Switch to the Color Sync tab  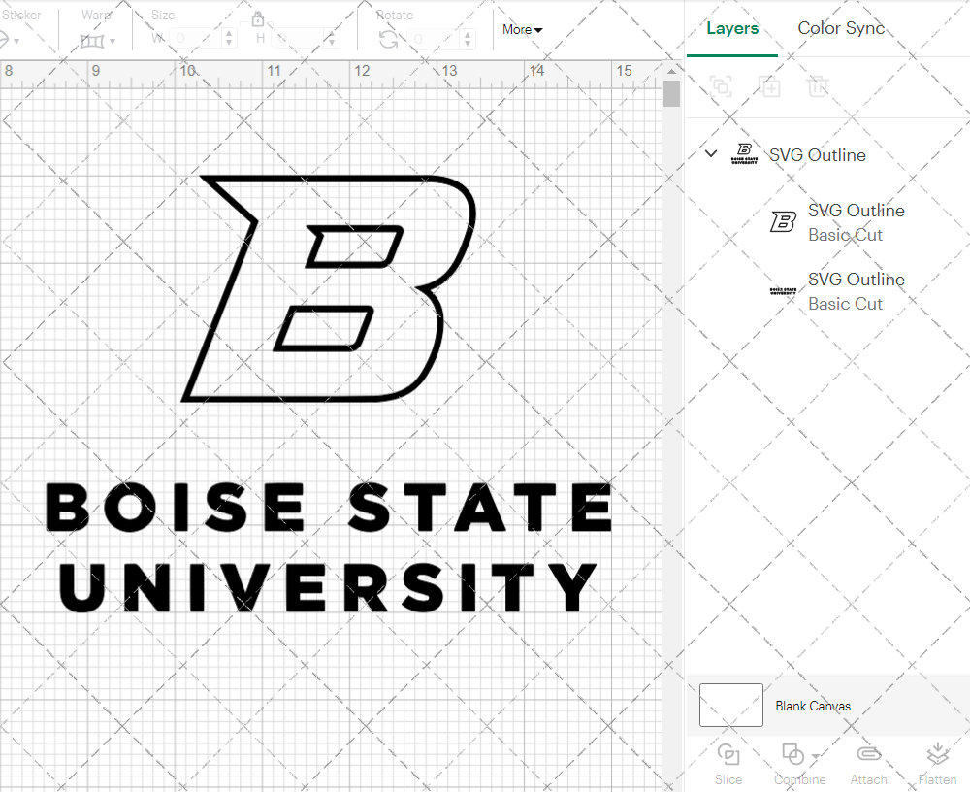(841, 28)
